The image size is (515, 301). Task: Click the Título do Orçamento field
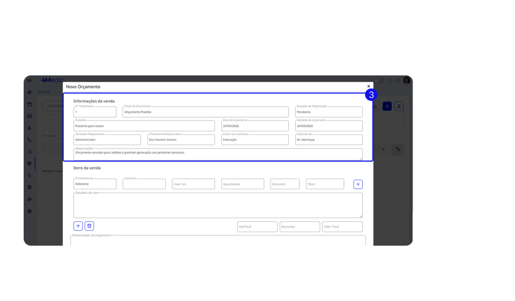[205, 112]
